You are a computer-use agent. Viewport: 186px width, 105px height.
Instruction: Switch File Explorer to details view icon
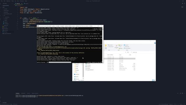click(153, 80)
